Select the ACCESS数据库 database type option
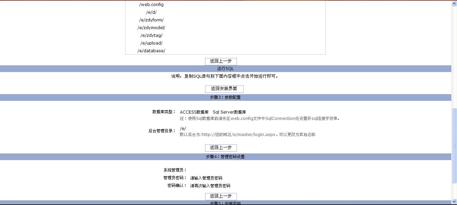 (x=194, y=112)
